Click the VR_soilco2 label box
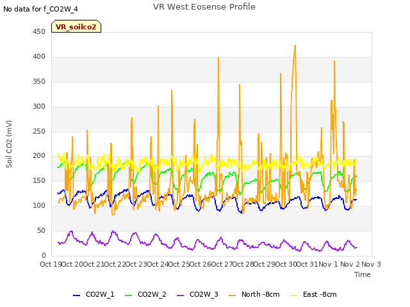Screen dimensions: 410x307 click(x=76, y=26)
